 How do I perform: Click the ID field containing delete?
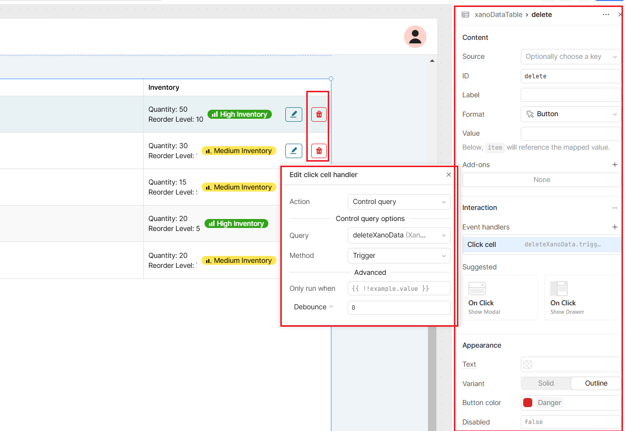coord(571,76)
